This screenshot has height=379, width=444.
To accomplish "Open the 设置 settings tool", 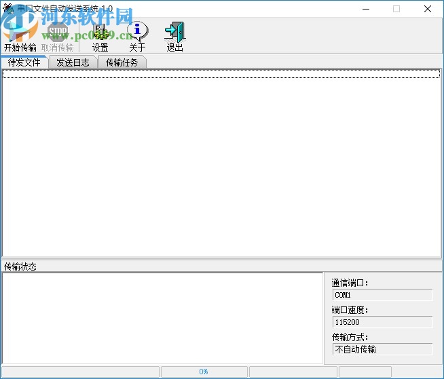I will coord(100,37).
